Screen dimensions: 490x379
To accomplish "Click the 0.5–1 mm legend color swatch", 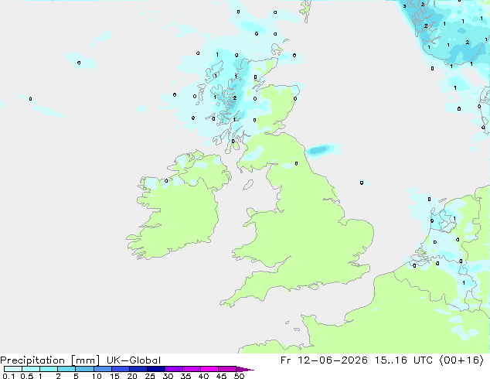I will 31,369.
